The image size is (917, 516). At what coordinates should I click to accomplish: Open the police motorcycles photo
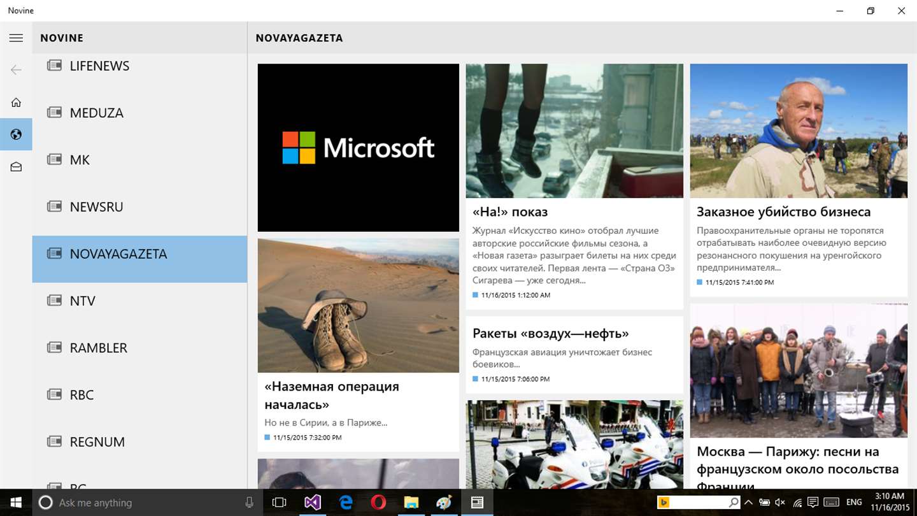[x=574, y=445]
